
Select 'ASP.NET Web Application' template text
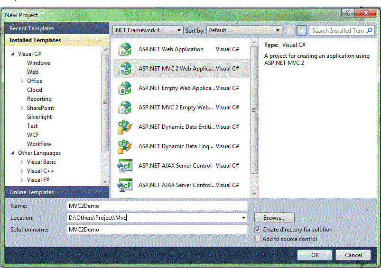click(x=171, y=49)
